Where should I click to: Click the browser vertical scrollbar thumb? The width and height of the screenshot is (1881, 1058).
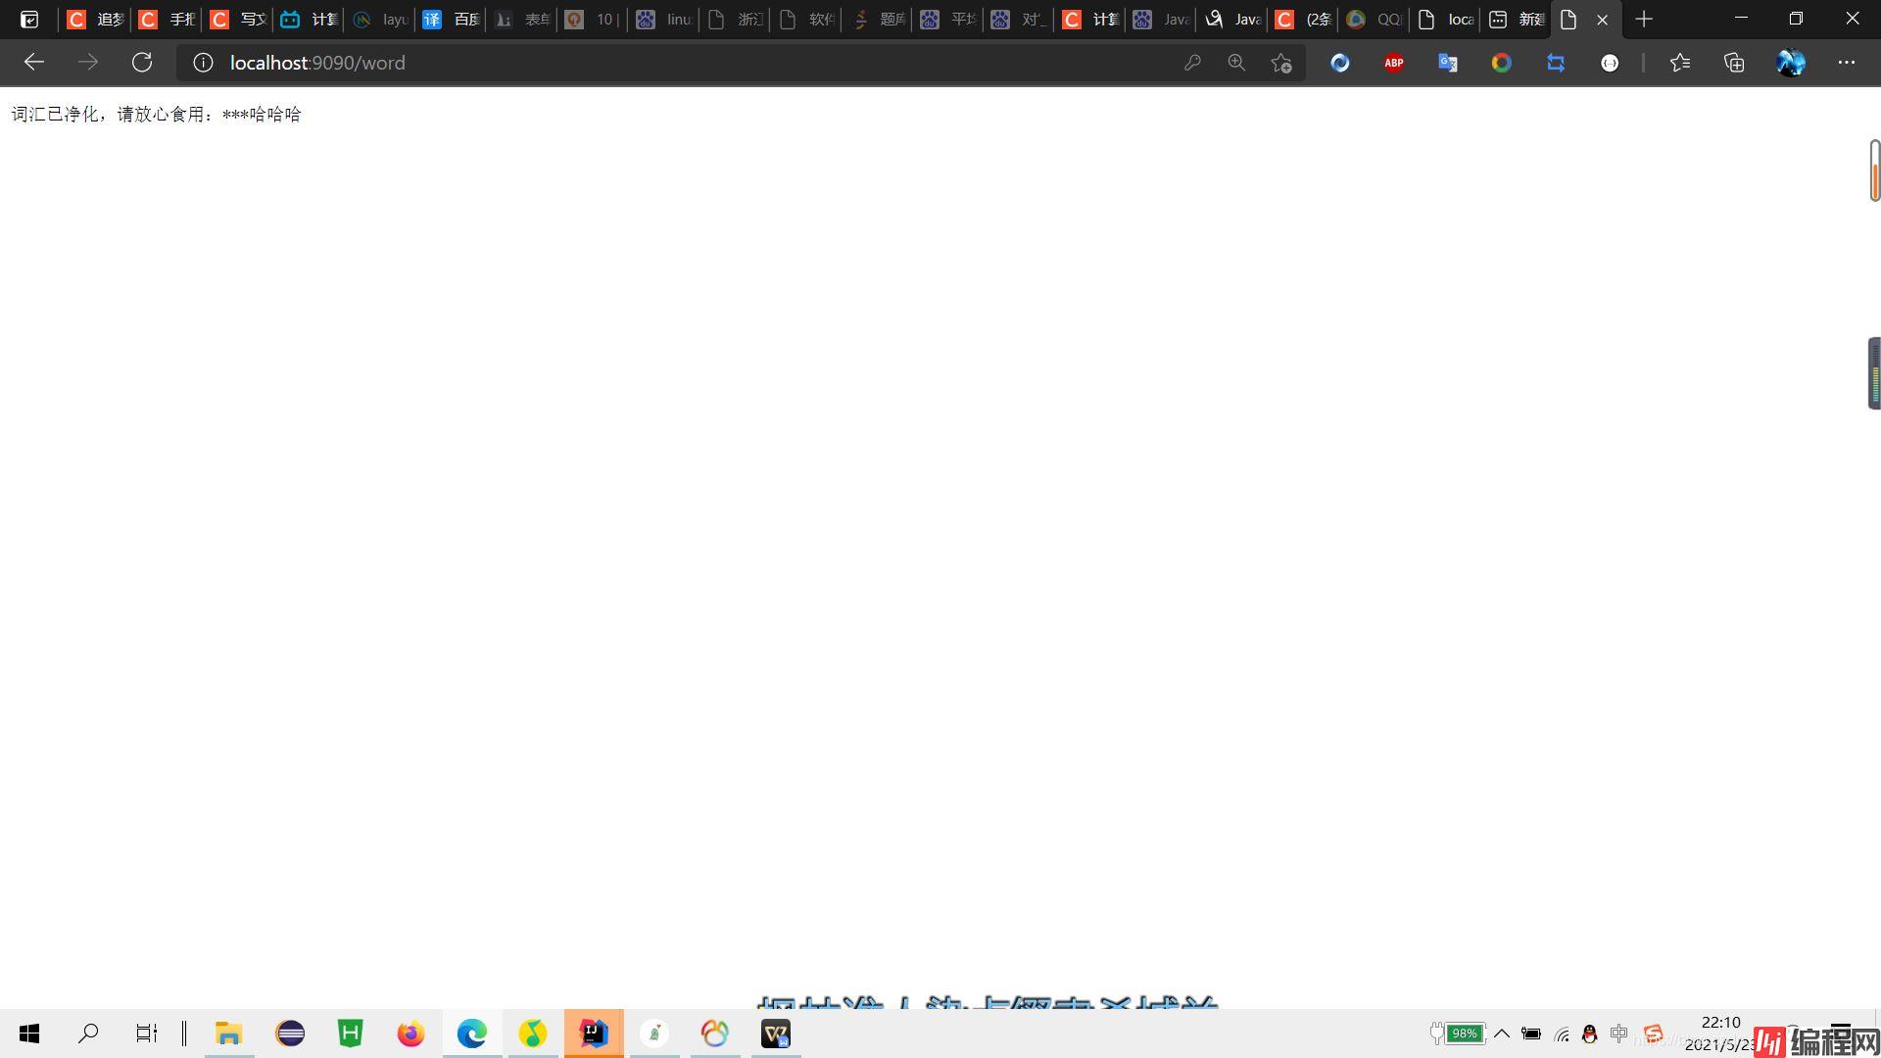(1874, 170)
